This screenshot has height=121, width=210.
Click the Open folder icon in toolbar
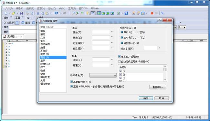pyautogui.click(x=14, y=13)
